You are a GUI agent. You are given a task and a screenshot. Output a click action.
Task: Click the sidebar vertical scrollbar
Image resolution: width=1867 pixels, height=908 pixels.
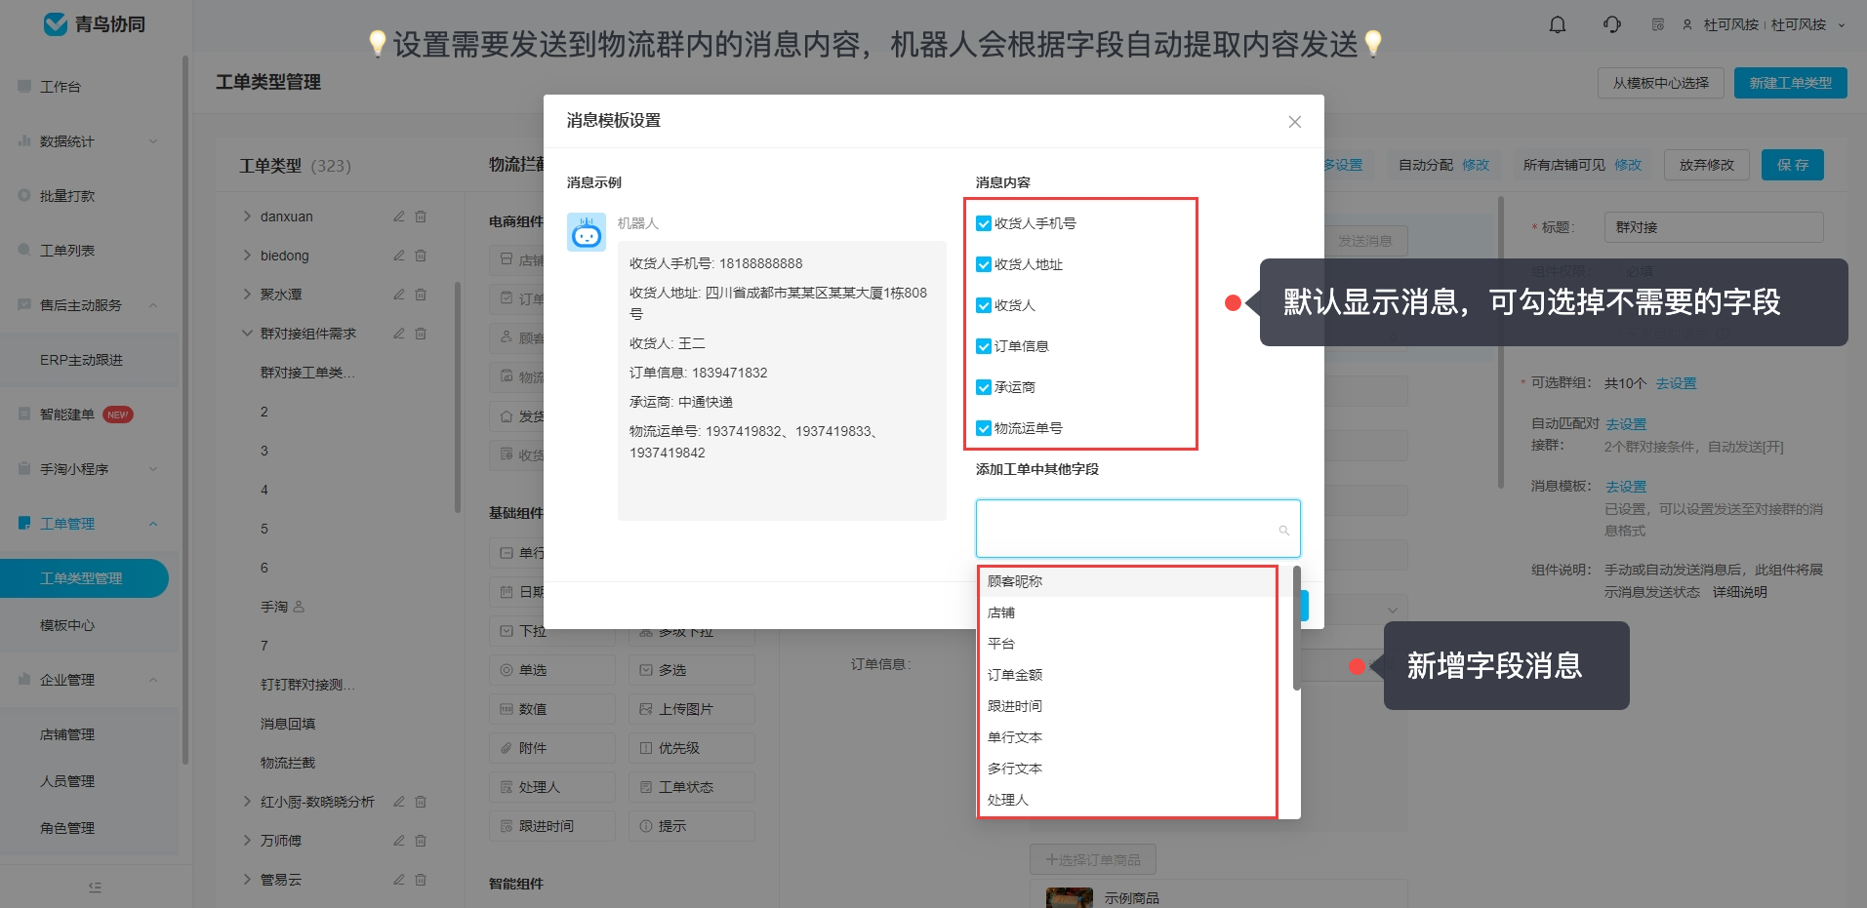tap(185, 410)
